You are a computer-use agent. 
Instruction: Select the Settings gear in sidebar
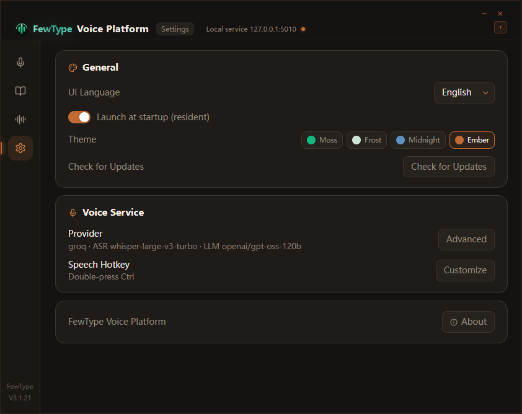20,148
